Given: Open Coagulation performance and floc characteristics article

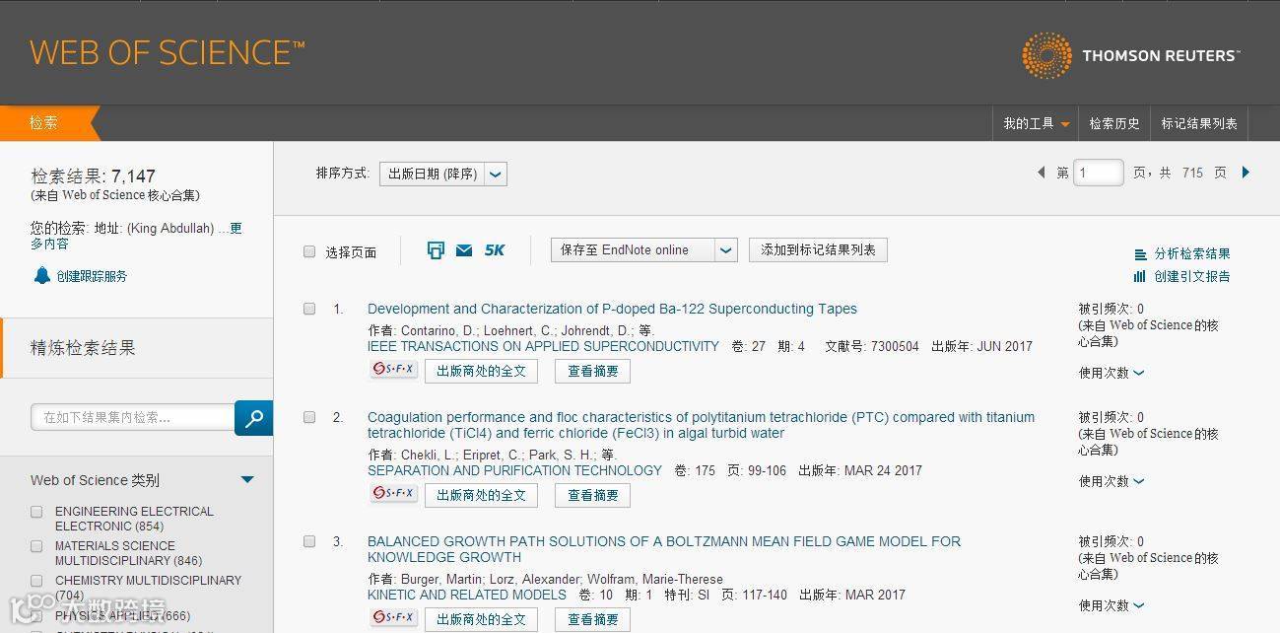Looking at the screenshot, I should tap(701, 425).
